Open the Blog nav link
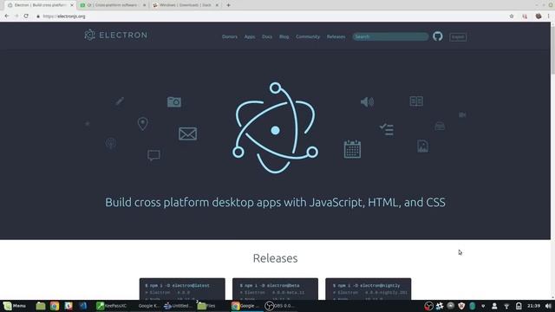Image resolution: width=555 pixels, height=312 pixels. (x=284, y=36)
